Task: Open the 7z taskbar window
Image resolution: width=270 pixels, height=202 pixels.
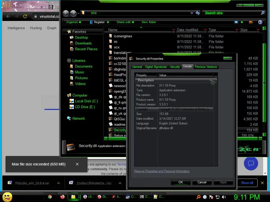Action: pos(145,197)
